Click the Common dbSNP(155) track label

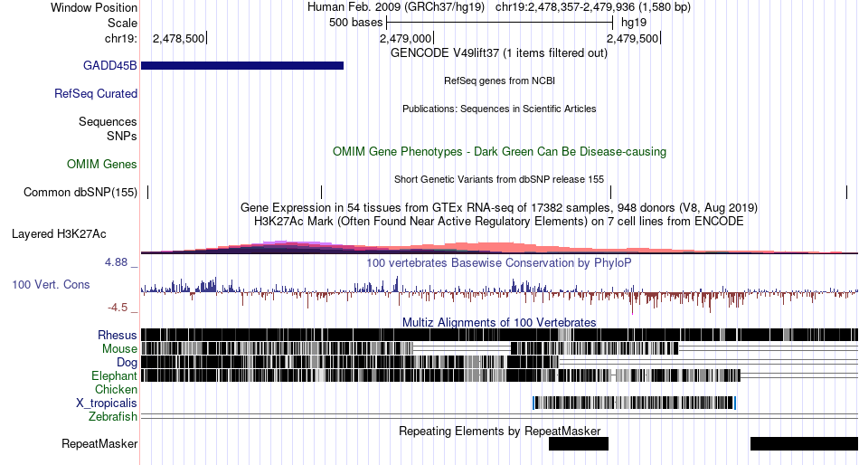click(80, 193)
